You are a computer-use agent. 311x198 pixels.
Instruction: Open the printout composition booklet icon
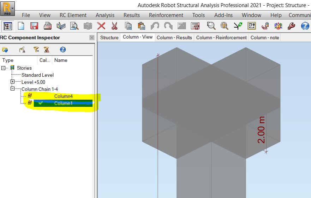coord(61,26)
